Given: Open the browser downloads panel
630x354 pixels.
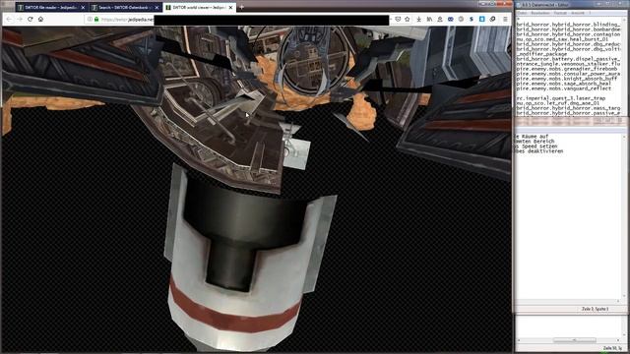Looking at the screenshot, I should tap(419, 19).
